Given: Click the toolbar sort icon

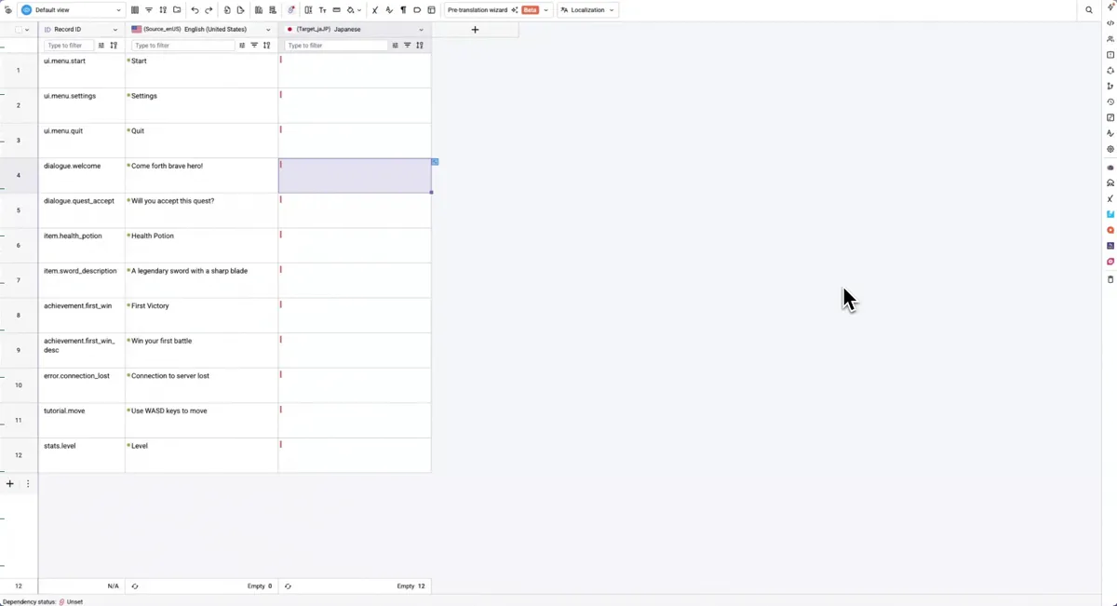Looking at the screenshot, I should 163,10.
